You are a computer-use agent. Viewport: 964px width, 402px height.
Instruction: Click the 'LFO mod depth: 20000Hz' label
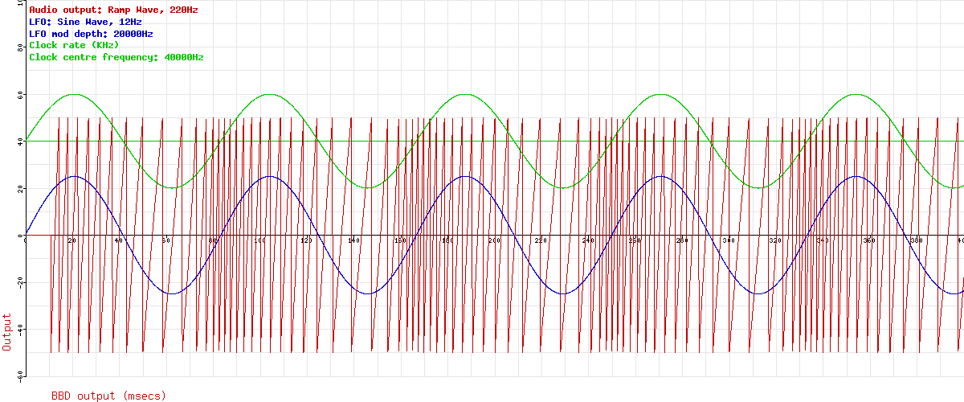point(91,34)
